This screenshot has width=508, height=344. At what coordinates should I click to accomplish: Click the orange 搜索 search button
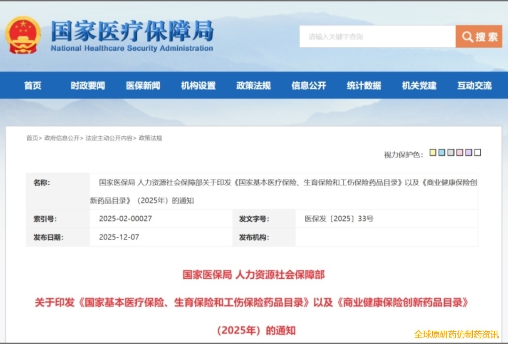pos(479,37)
